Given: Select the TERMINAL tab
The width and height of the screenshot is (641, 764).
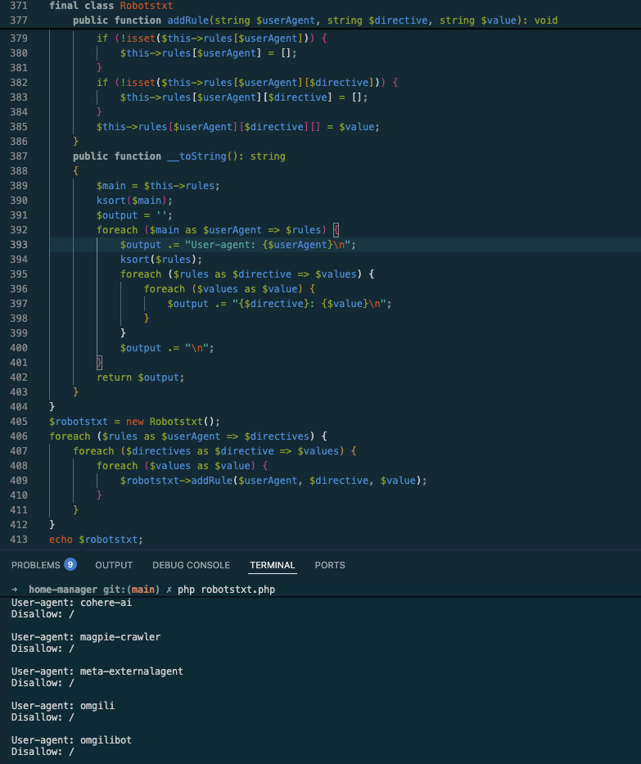Looking at the screenshot, I should (x=272, y=565).
